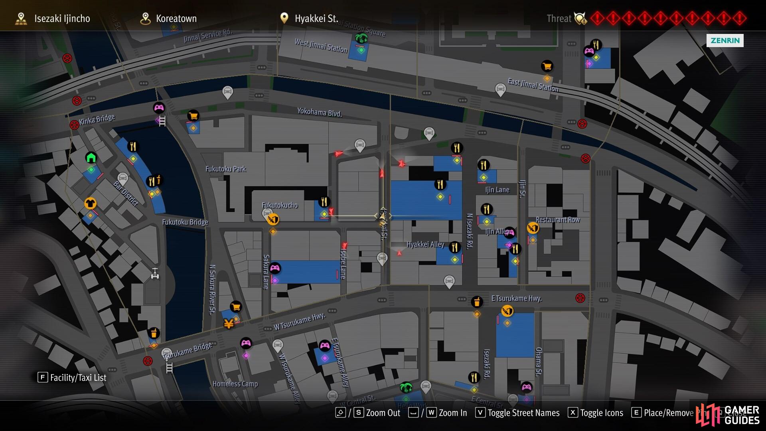Screen dimensions: 766x431
Task: Click the V key for street names
Action: pyautogui.click(x=480, y=413)
